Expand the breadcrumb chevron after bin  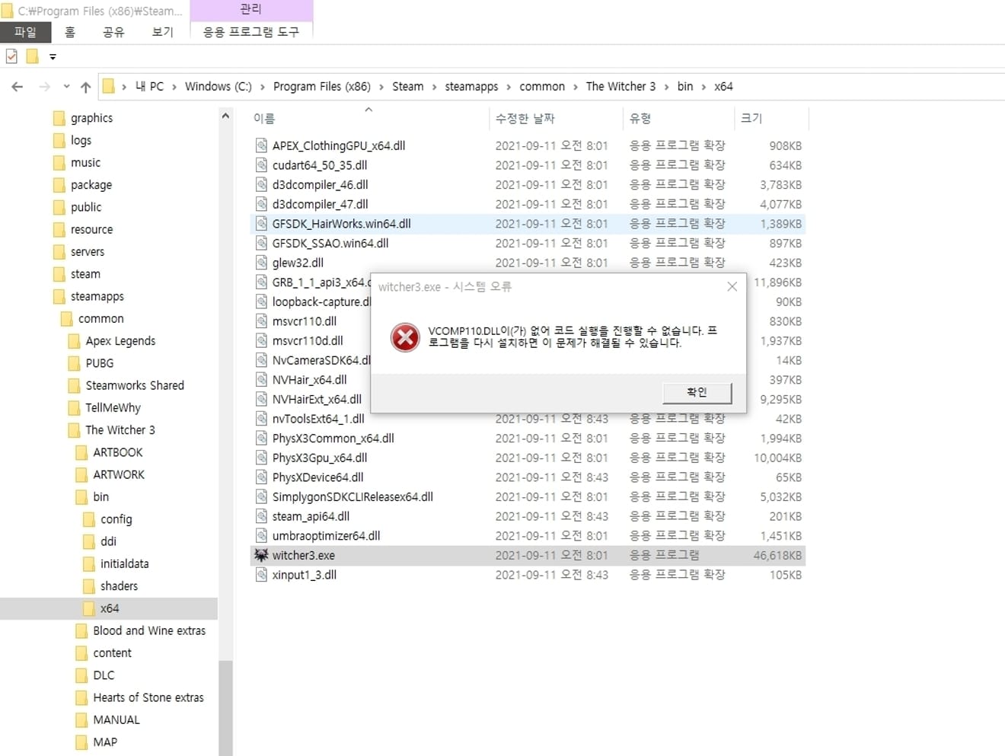tap(703, 87)
